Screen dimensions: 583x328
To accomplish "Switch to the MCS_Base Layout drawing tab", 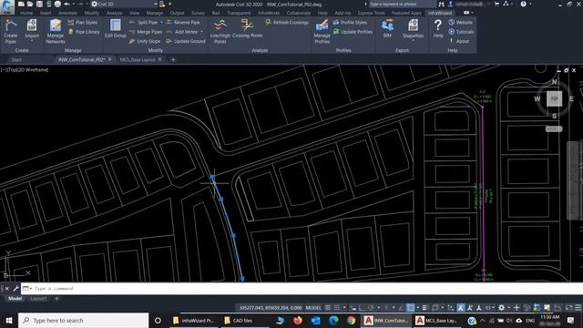I will pos(138,59).
